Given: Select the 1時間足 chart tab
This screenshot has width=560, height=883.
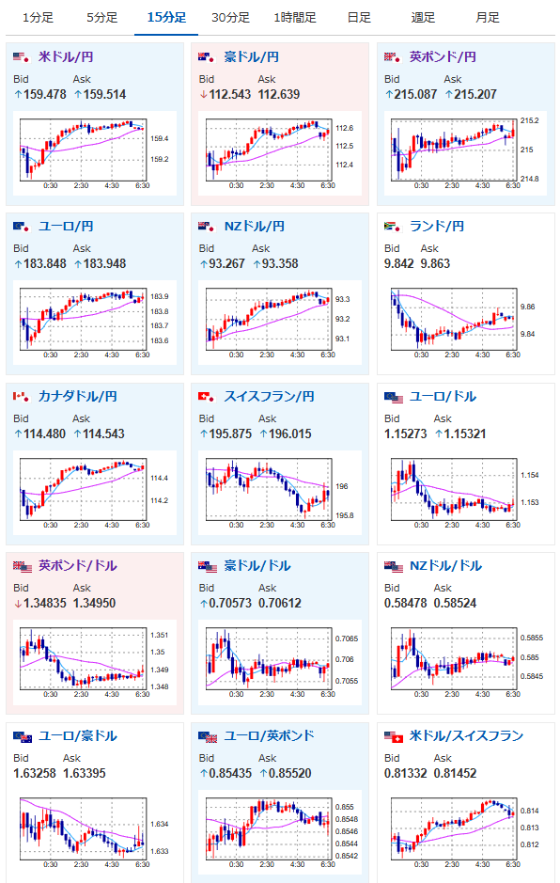Looking at the screenshot, I should 295,18.
